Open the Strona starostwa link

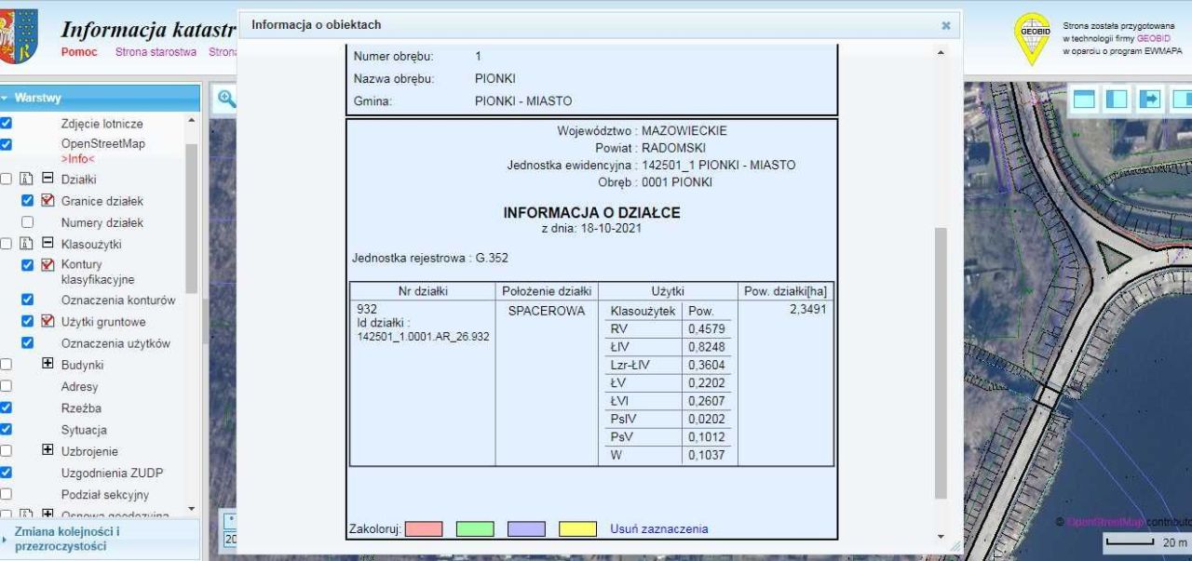point(156,52)
